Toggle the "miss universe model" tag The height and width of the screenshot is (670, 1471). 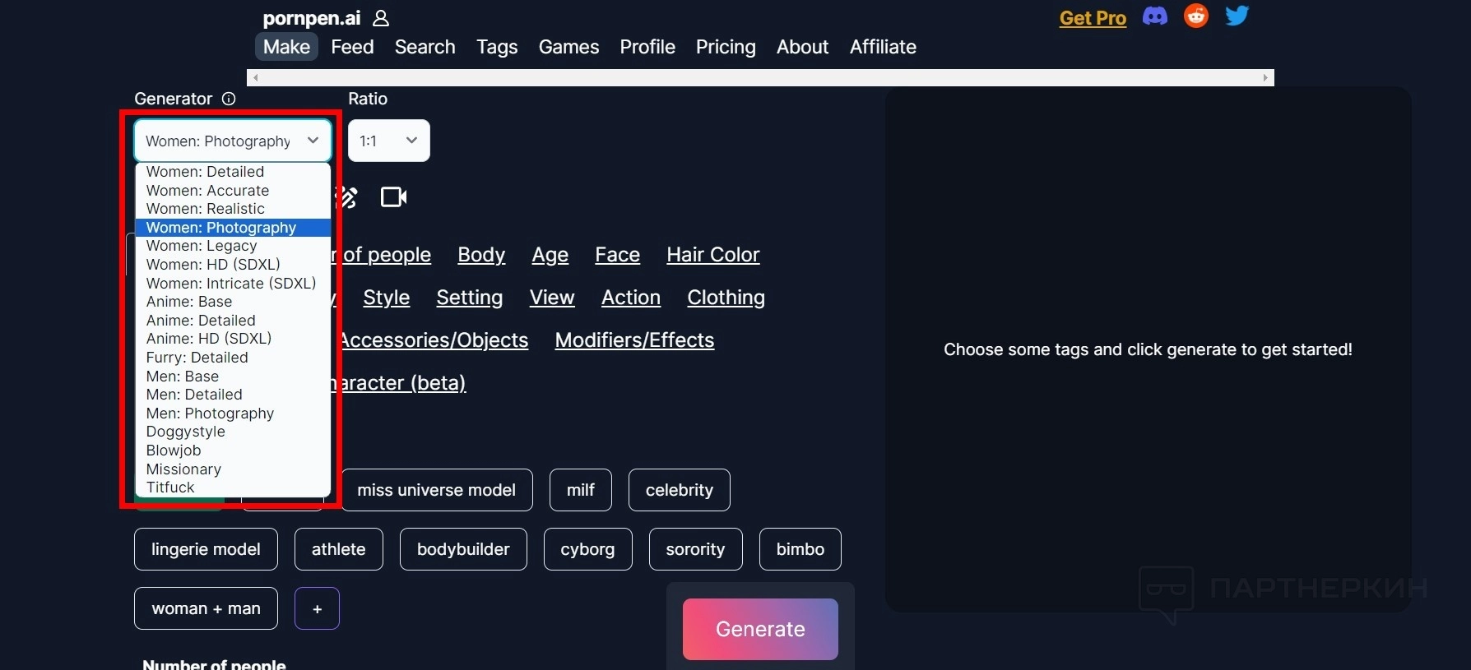pyautogui.click(x=437, y=490)
